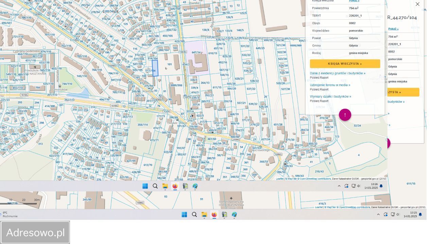The image size is (435, 244).
Task: Click the fully visible KSIĘGA WIECZYSTA button
Action: (x=345, y=64)
